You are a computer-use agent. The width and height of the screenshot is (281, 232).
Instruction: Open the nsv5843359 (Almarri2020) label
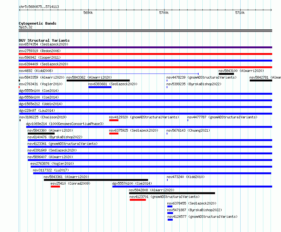(x=42, y=77)
